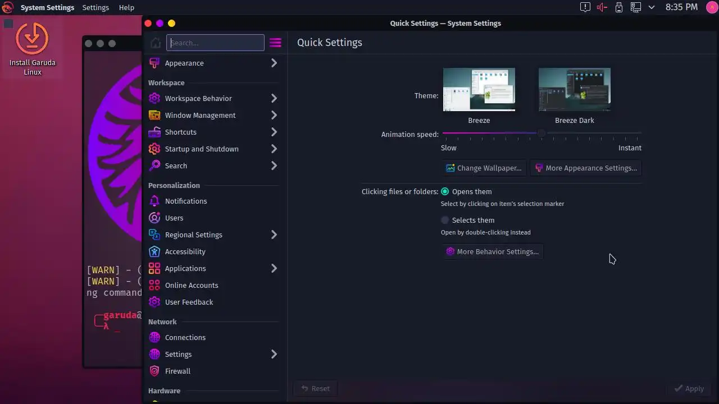Expand Workspace Behavior chevron
This screenshot has width=719, height=404.
(x=274, y=98)
